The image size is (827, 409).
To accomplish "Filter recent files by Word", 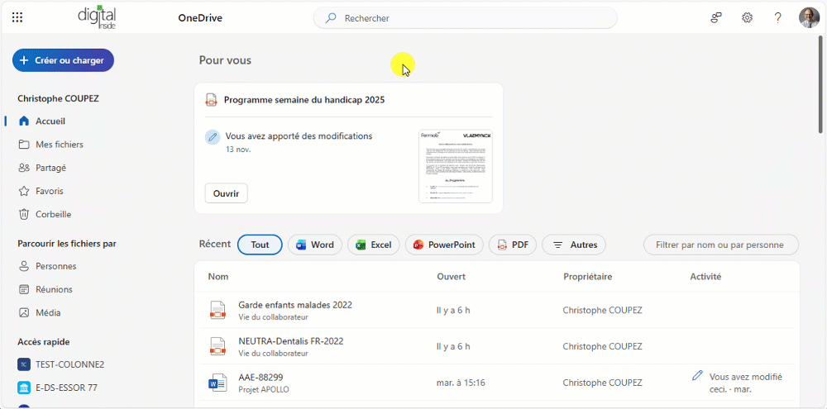I will point(314,245).
